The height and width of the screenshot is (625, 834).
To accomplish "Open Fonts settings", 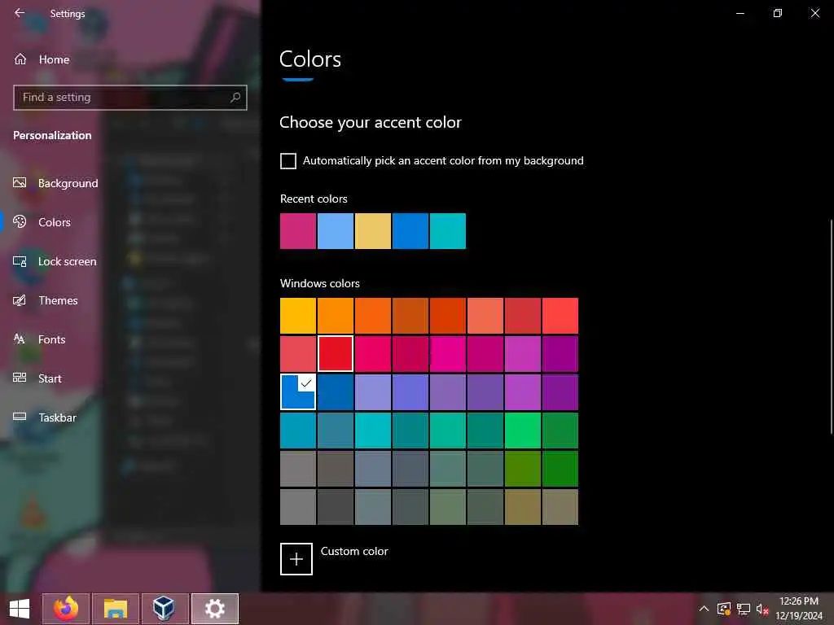I will (39, 339).
